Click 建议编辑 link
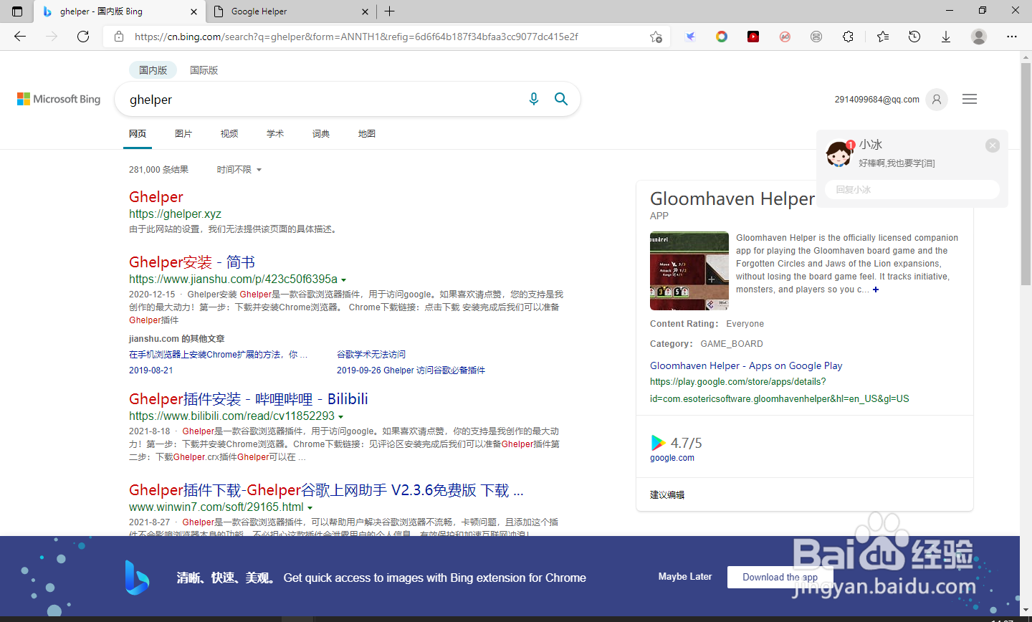The width and height of the screenshot is (1032, 622). [667, 495]
